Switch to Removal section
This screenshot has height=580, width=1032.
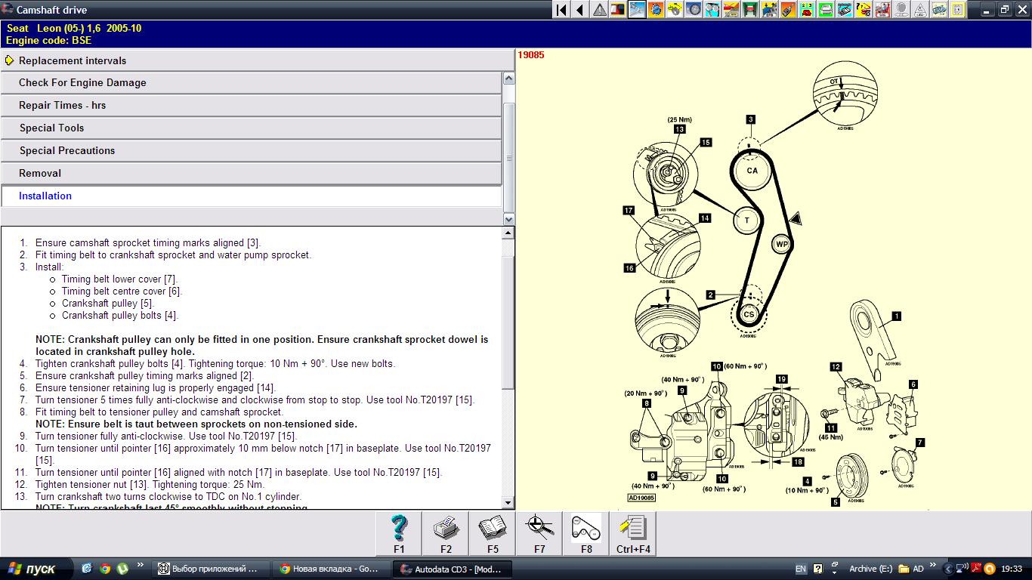pos(251,174)
